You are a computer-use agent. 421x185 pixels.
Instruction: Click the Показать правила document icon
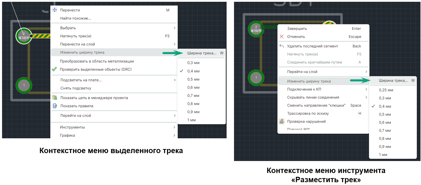click(x=55, y=106)
